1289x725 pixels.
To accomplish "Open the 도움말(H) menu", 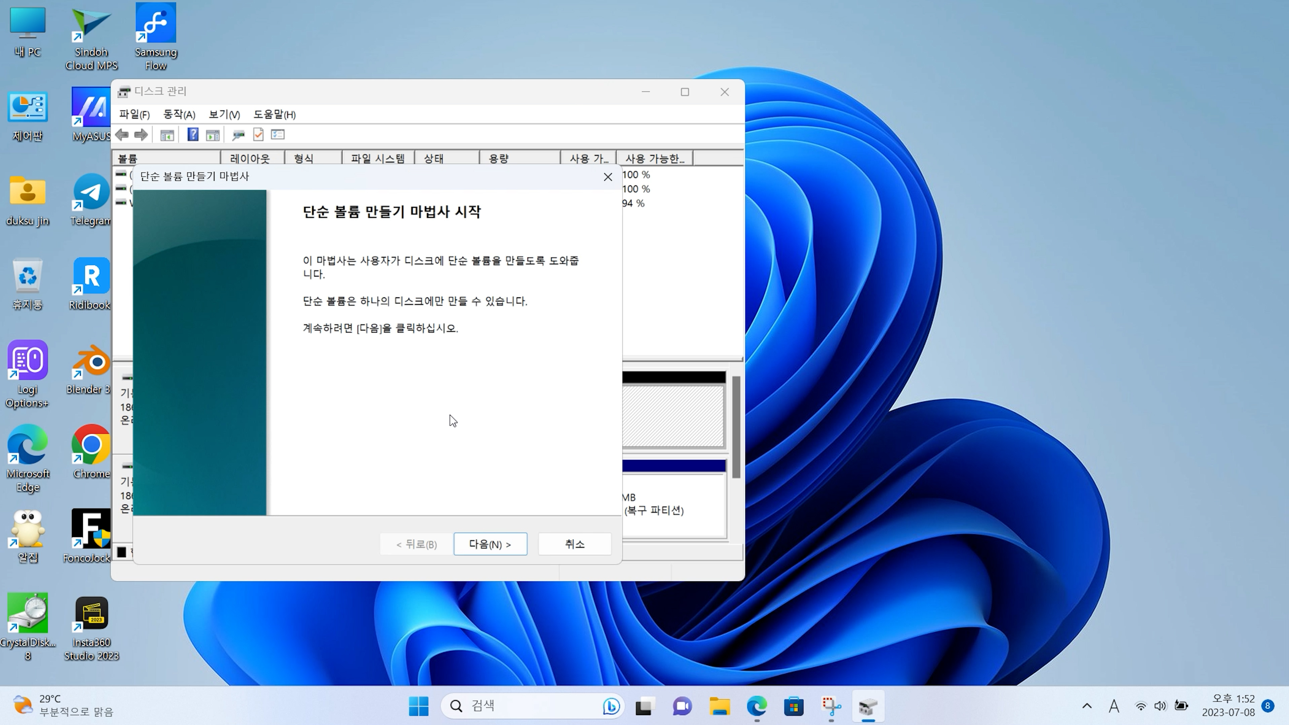I will (x=274, y=114).
